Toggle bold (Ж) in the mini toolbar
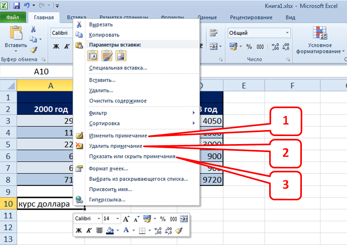 click(79, 230)
